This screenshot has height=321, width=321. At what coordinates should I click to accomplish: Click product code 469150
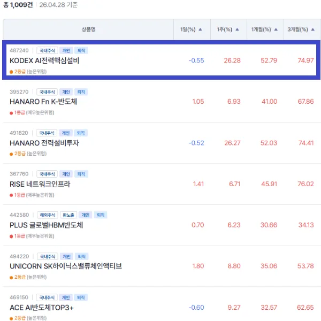coord(19,297)
